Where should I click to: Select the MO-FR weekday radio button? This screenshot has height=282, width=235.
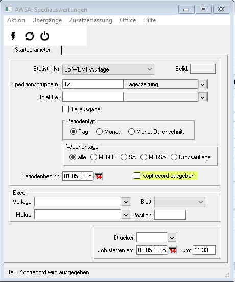pos(93,157)
